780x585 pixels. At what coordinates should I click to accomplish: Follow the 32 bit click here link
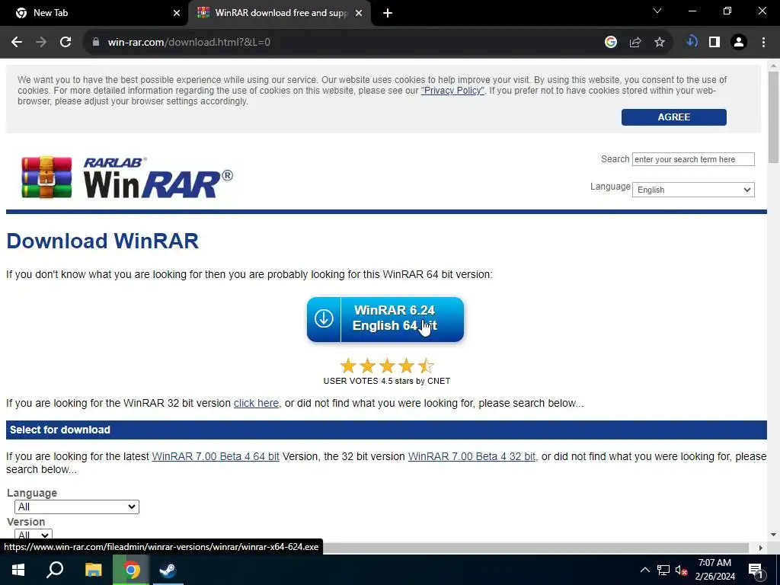(x=256, y=403)
